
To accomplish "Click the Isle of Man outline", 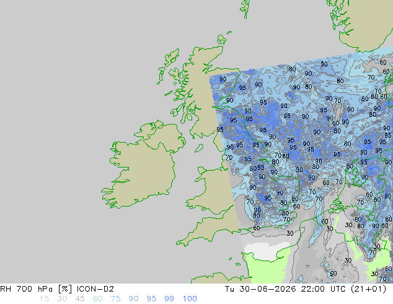I will pyautogui.click(x=199, y=148).
